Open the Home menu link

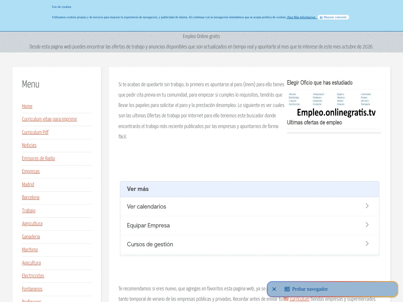click(x=27, y=106)
